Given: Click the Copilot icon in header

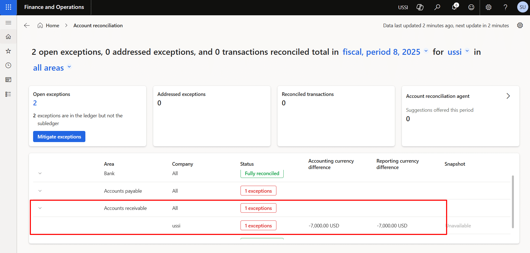Looking at the screenshot, I should pos(420,7).
